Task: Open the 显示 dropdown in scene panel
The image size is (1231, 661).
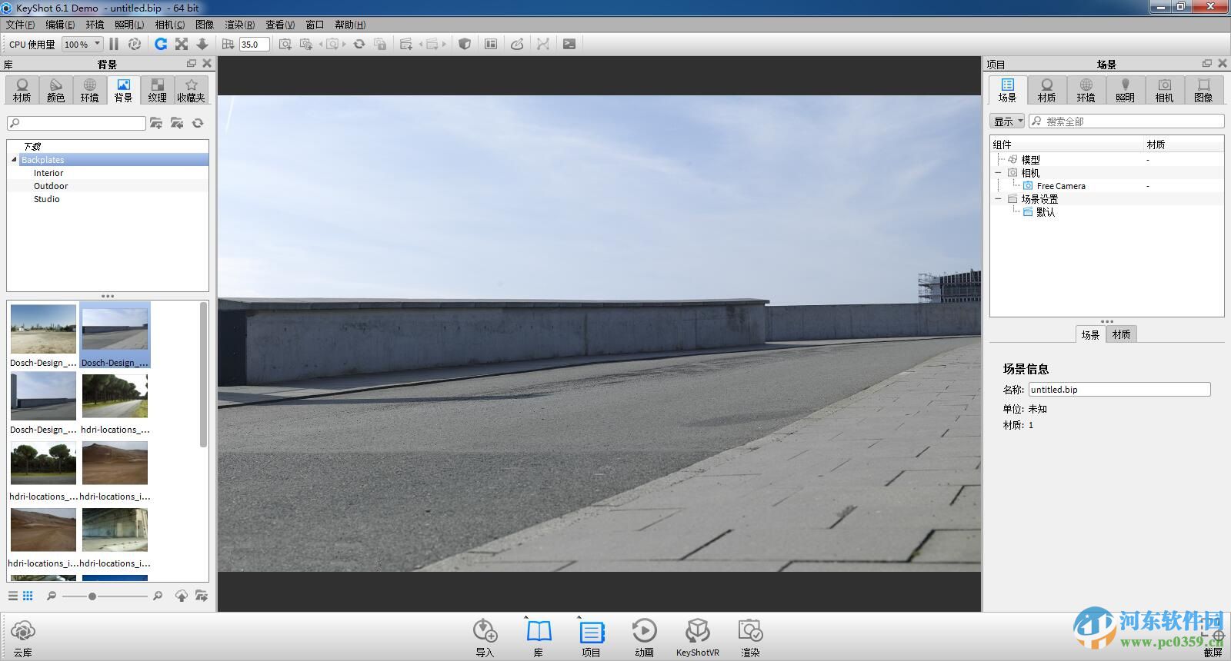Action: coord(1008,121)
